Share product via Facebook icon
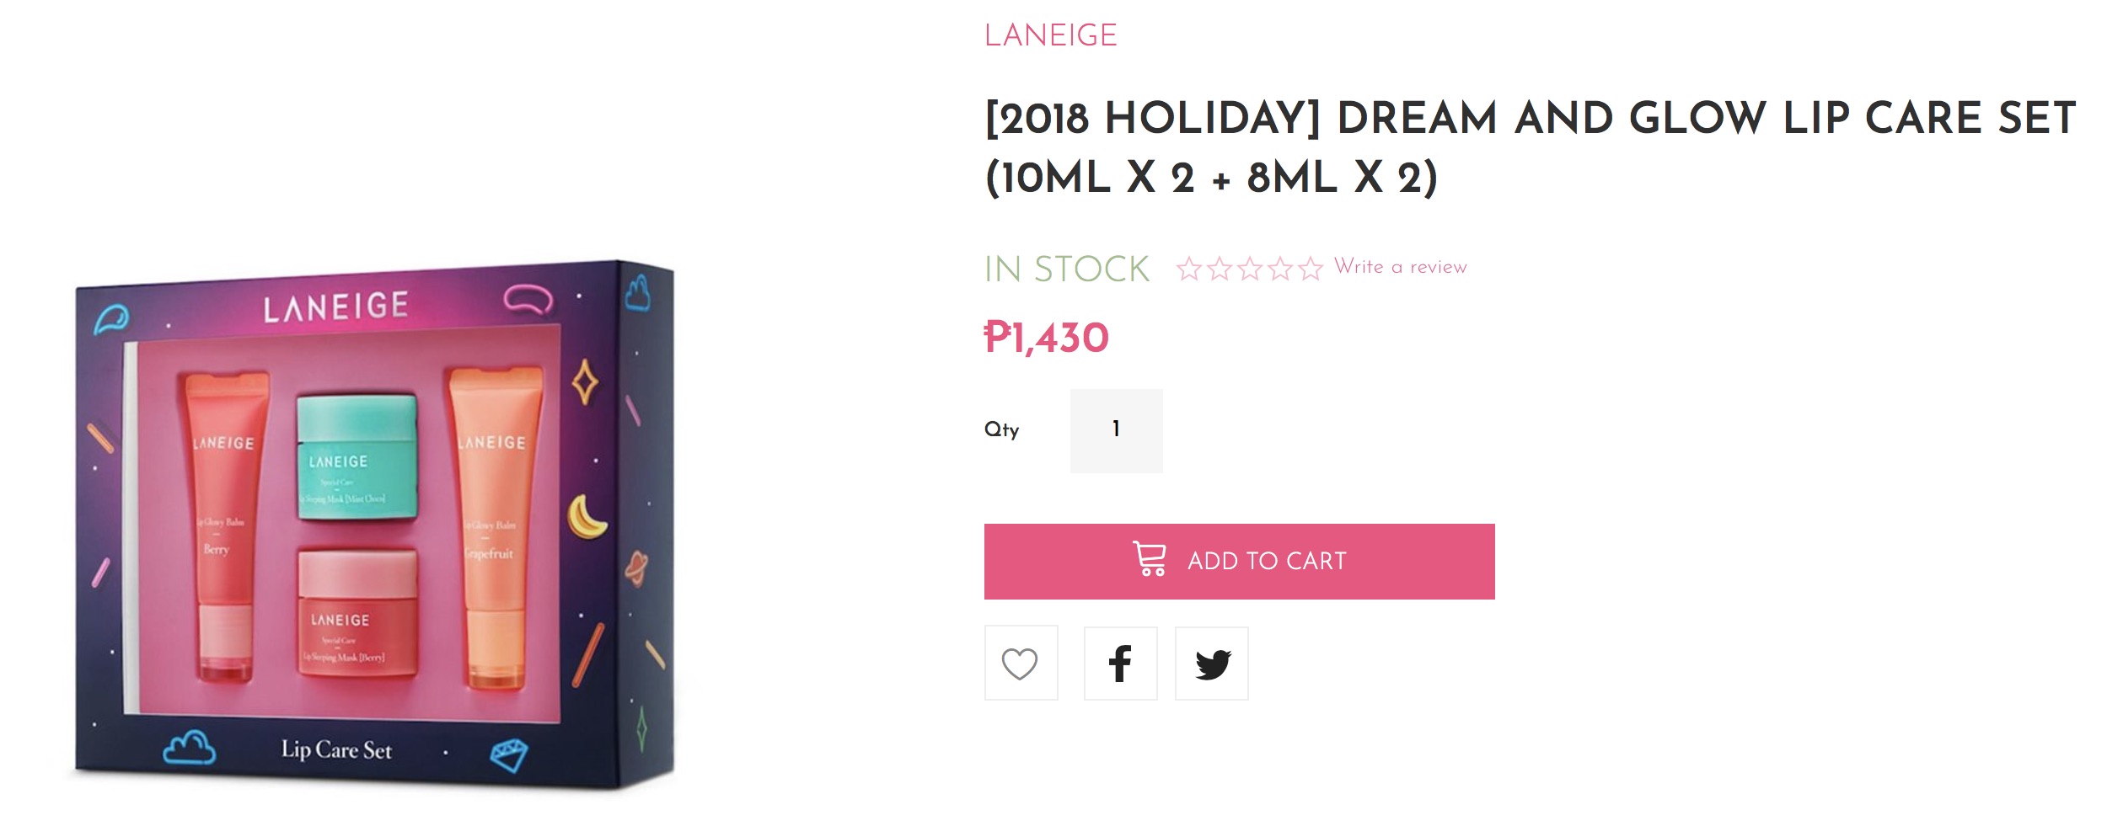 (1120, 664)
